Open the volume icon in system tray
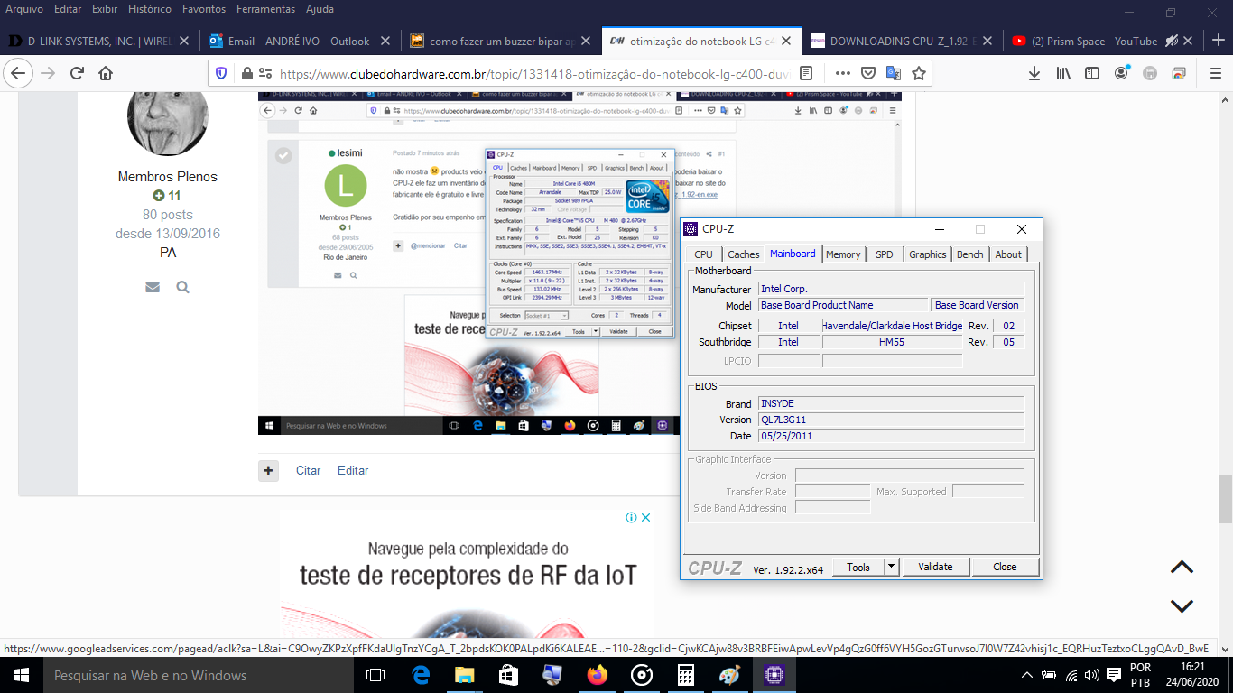The image size is (1233, 693). 1091,675
